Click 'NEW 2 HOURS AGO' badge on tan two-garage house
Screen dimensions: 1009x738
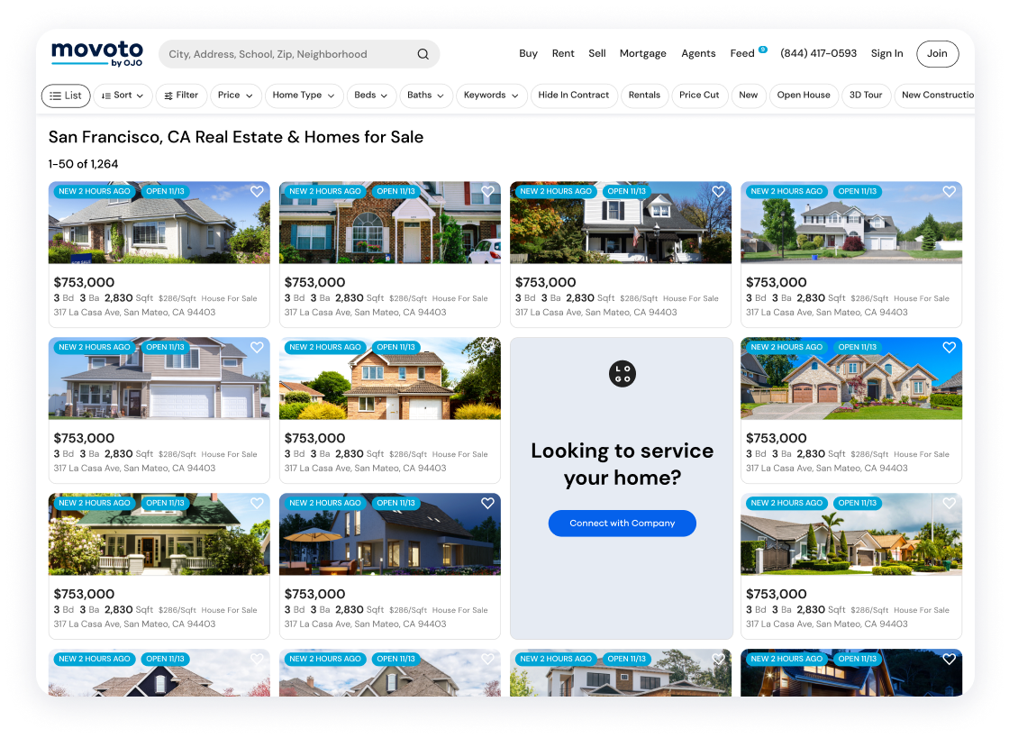(95, 348)
